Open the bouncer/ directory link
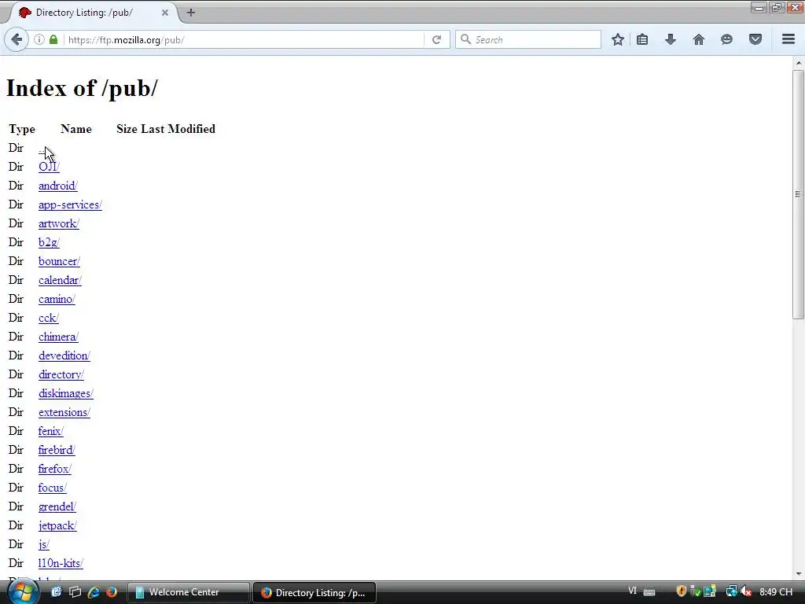The height and width of the screenshot is (604, 805). pos(59,261)
